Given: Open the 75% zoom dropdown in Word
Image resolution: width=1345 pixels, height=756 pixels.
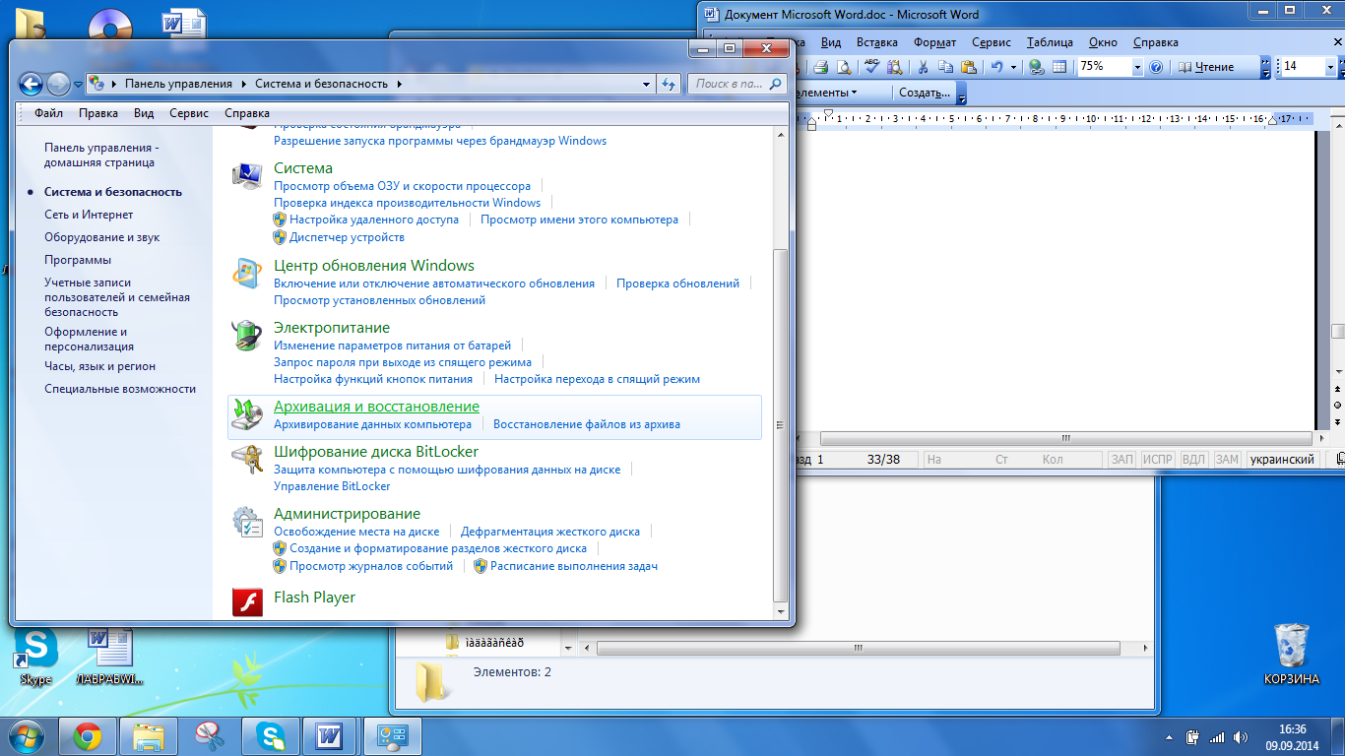Looking at the screenshot, I should coord(1136,67).
